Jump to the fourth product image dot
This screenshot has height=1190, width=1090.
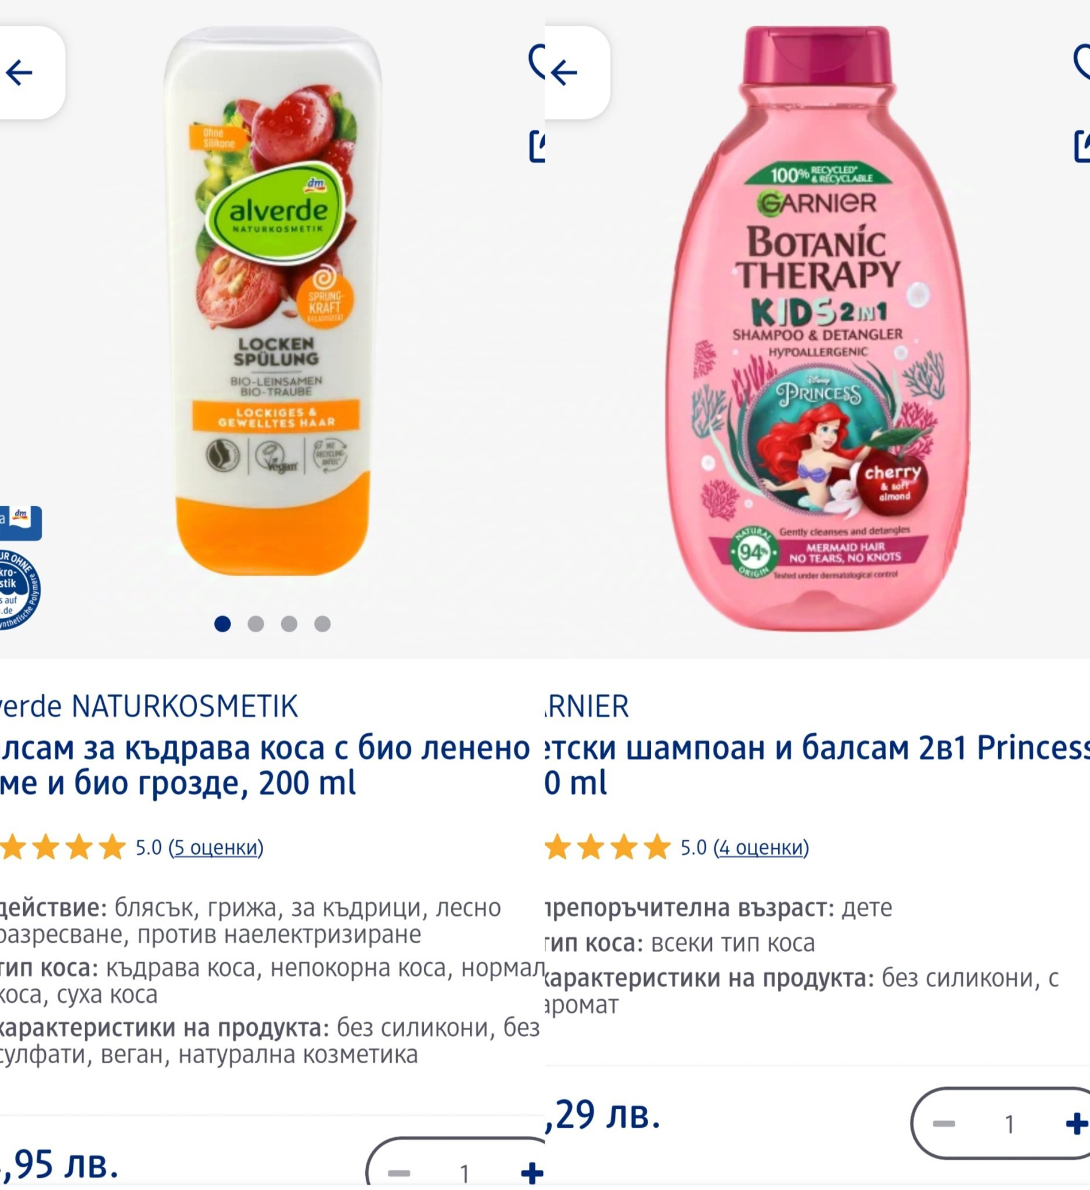coord(322,624)
